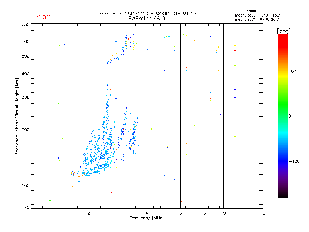309x232 pixels.
Task: Click 'mean, sd,O: -64.6, 15.7' line
Action: pyautogui.click(x=257, y=15)
